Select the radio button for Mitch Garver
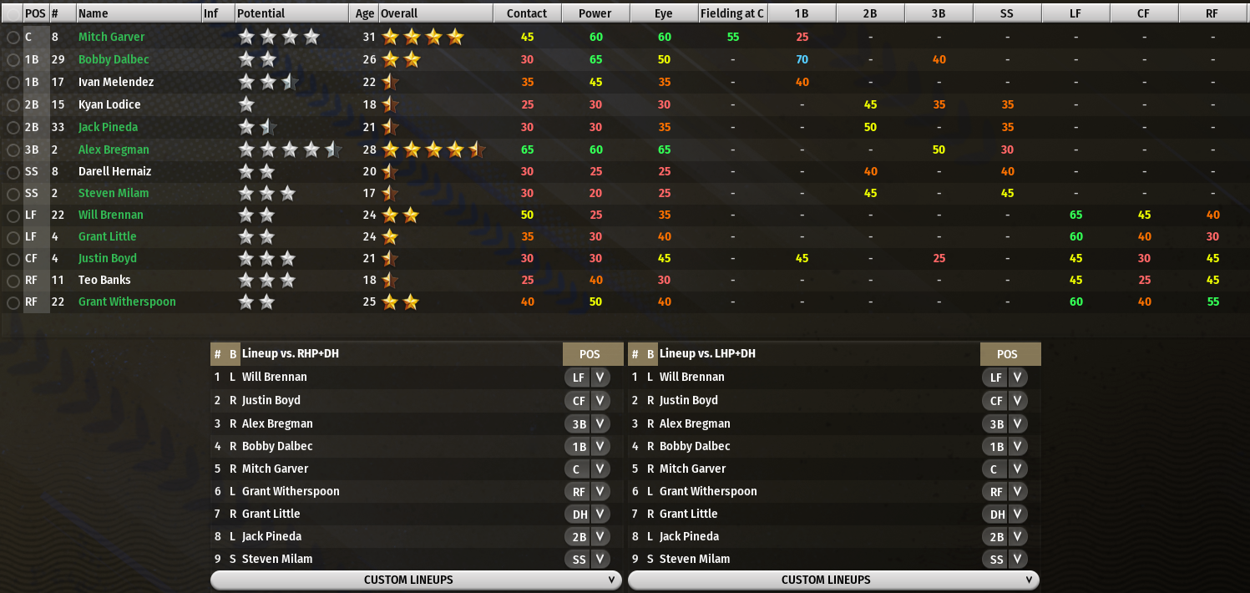 tap(13, 38)
